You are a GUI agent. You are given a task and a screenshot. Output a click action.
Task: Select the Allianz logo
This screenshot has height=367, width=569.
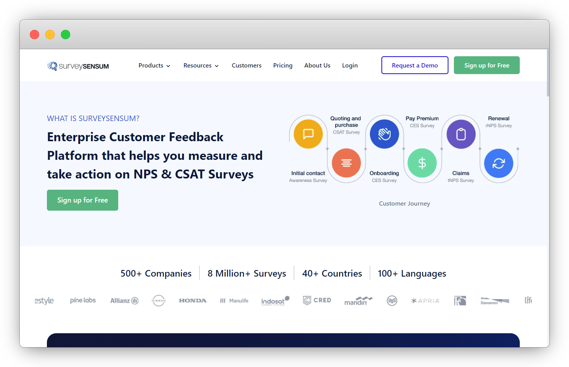tap(124, 300)
